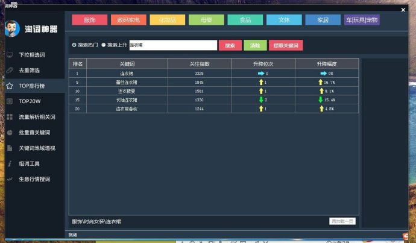Select the 长袖连衣裙 keyword cell
Screen dimensions: 416x243
click(x=127, y=99)
